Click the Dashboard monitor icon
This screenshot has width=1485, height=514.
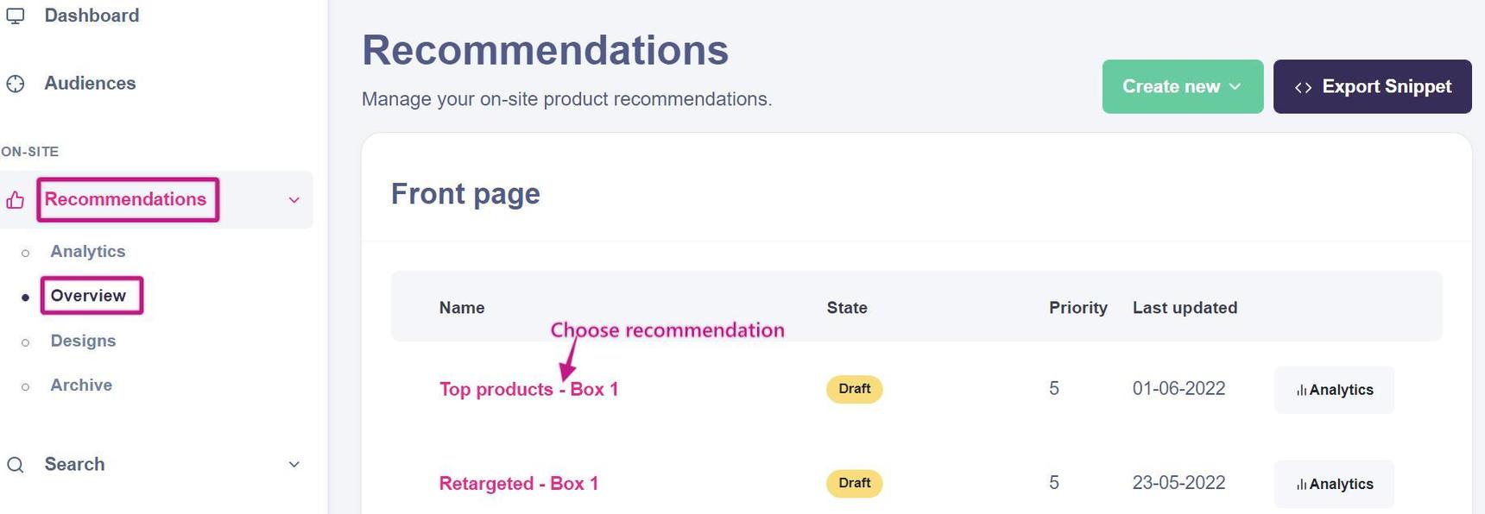tap(16, 16)
